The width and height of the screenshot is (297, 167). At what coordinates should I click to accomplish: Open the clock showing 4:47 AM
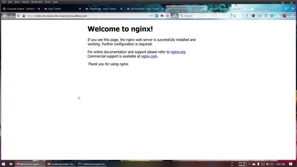point(281,164)
